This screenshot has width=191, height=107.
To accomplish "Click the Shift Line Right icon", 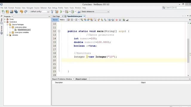I will [113, 20].
